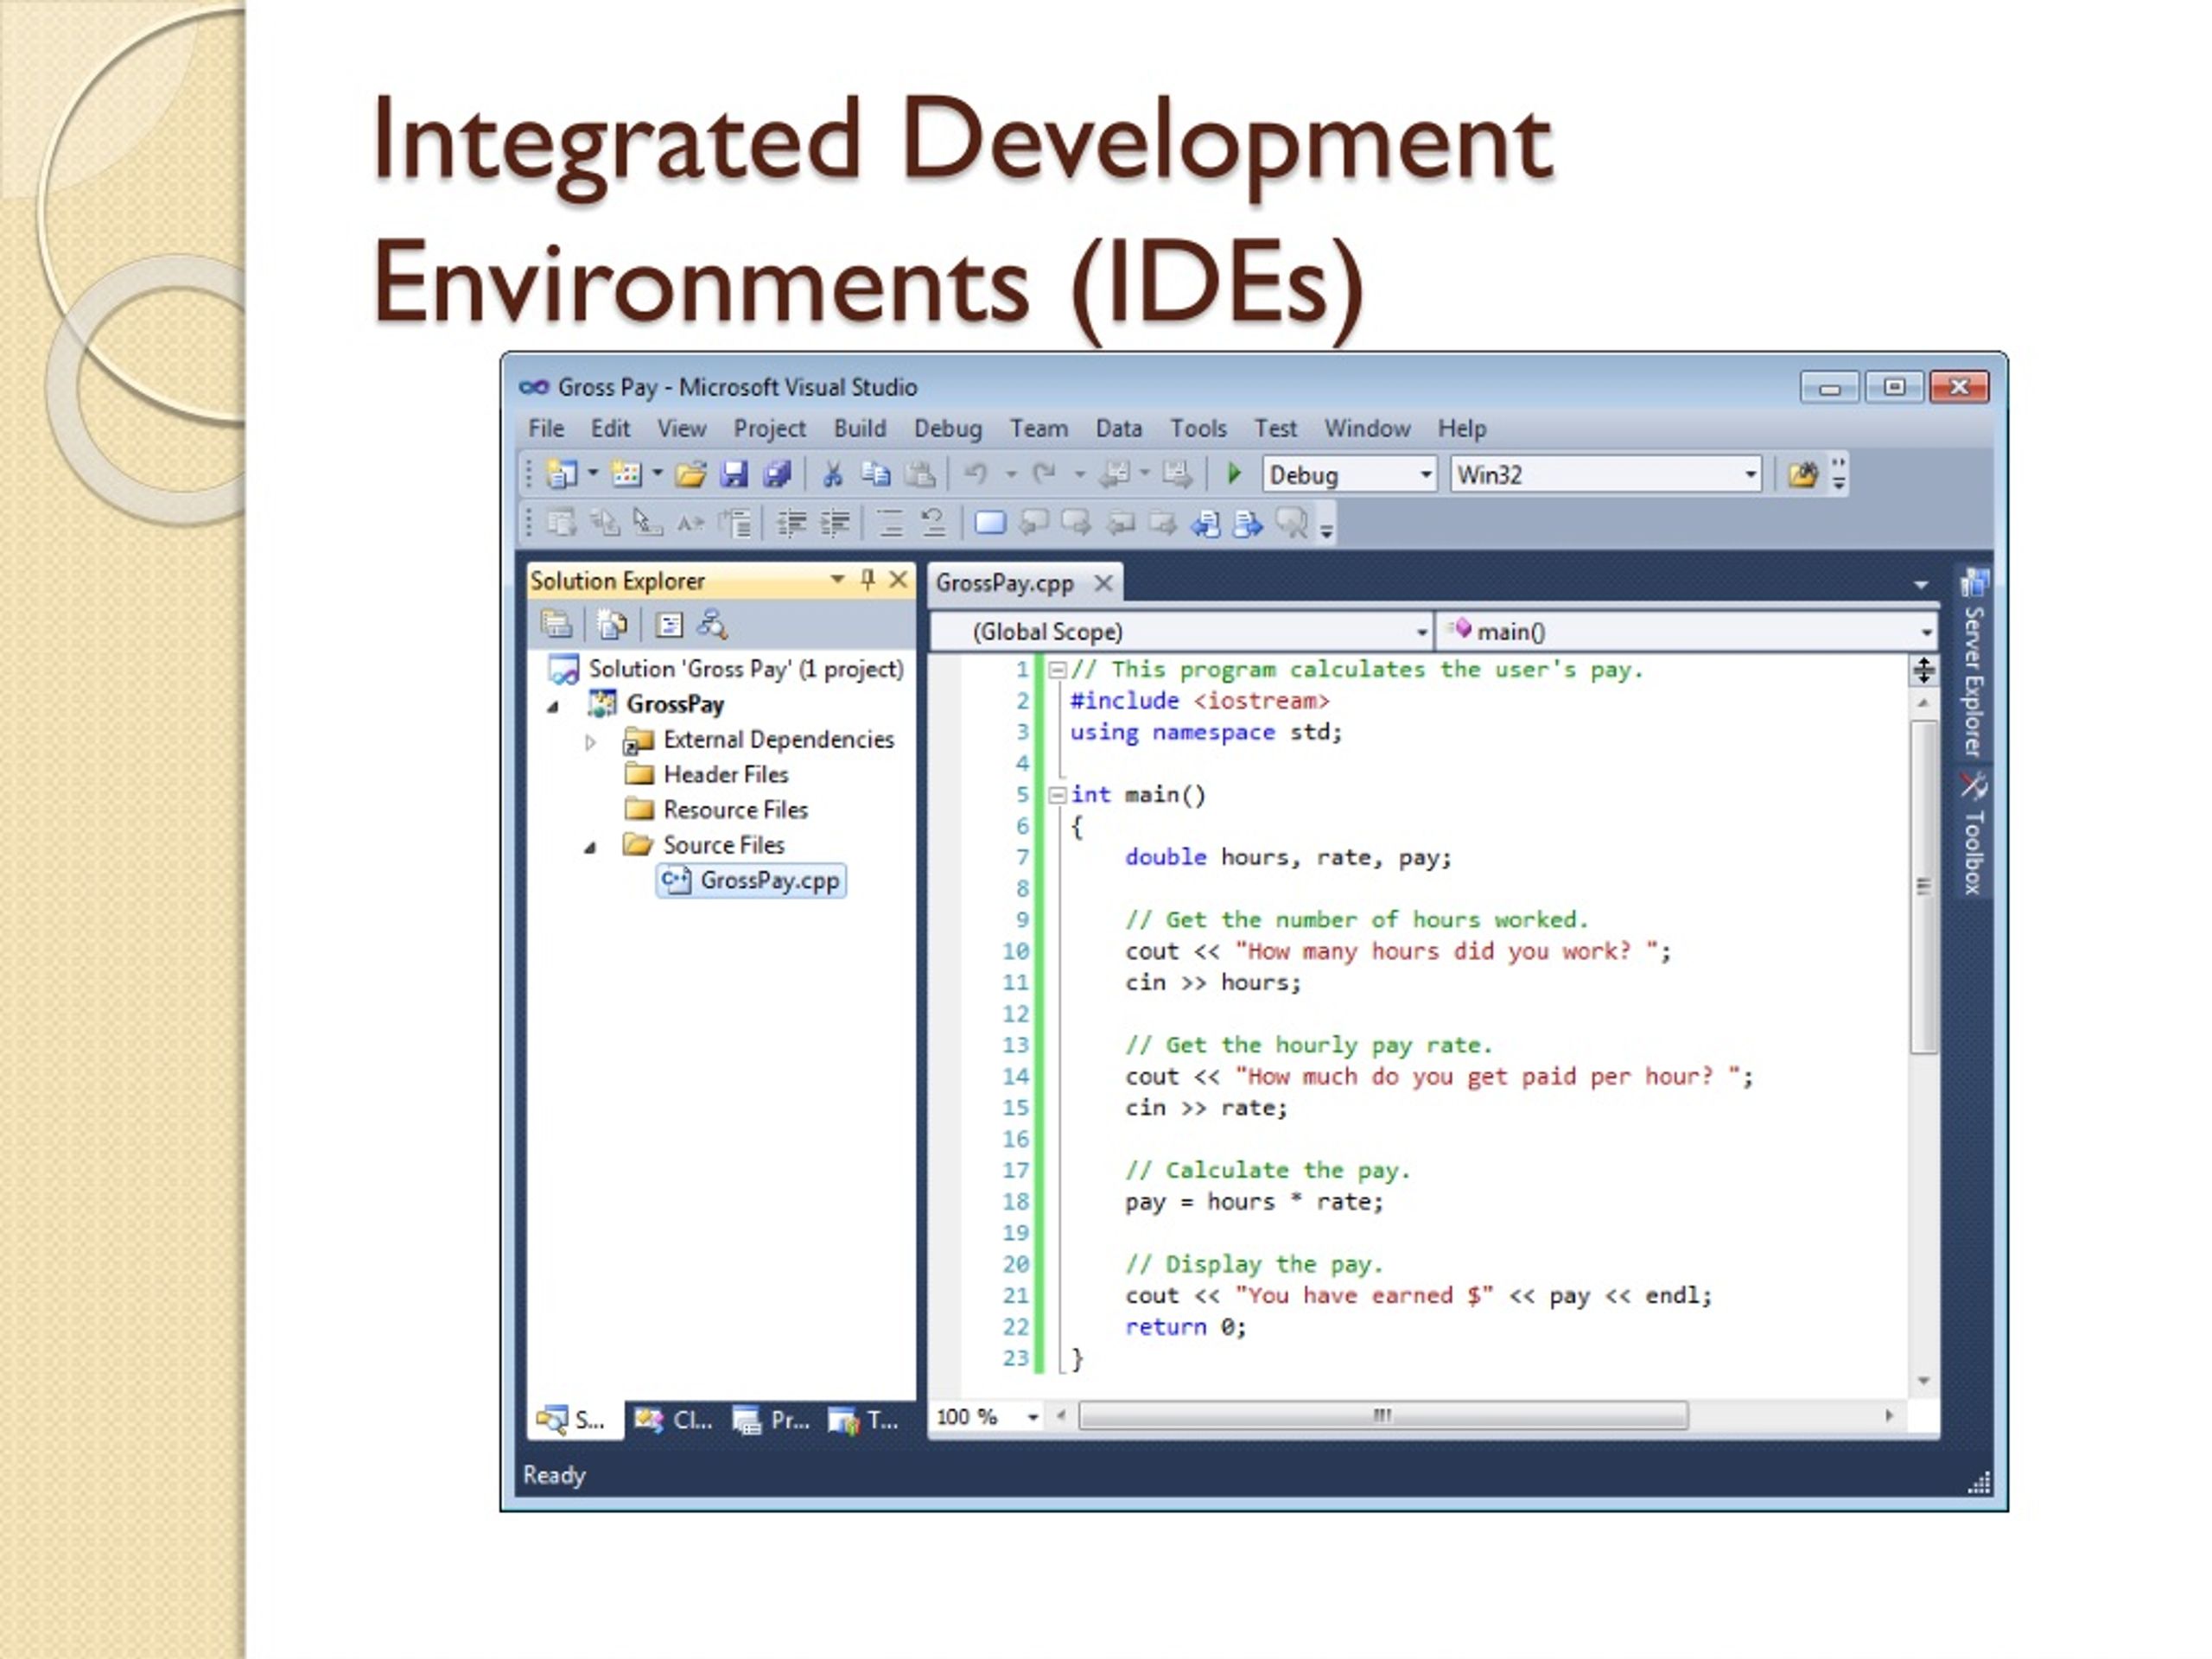
Task: Open the 100 % zoom dropdown
Action: pos(1033,1417)
